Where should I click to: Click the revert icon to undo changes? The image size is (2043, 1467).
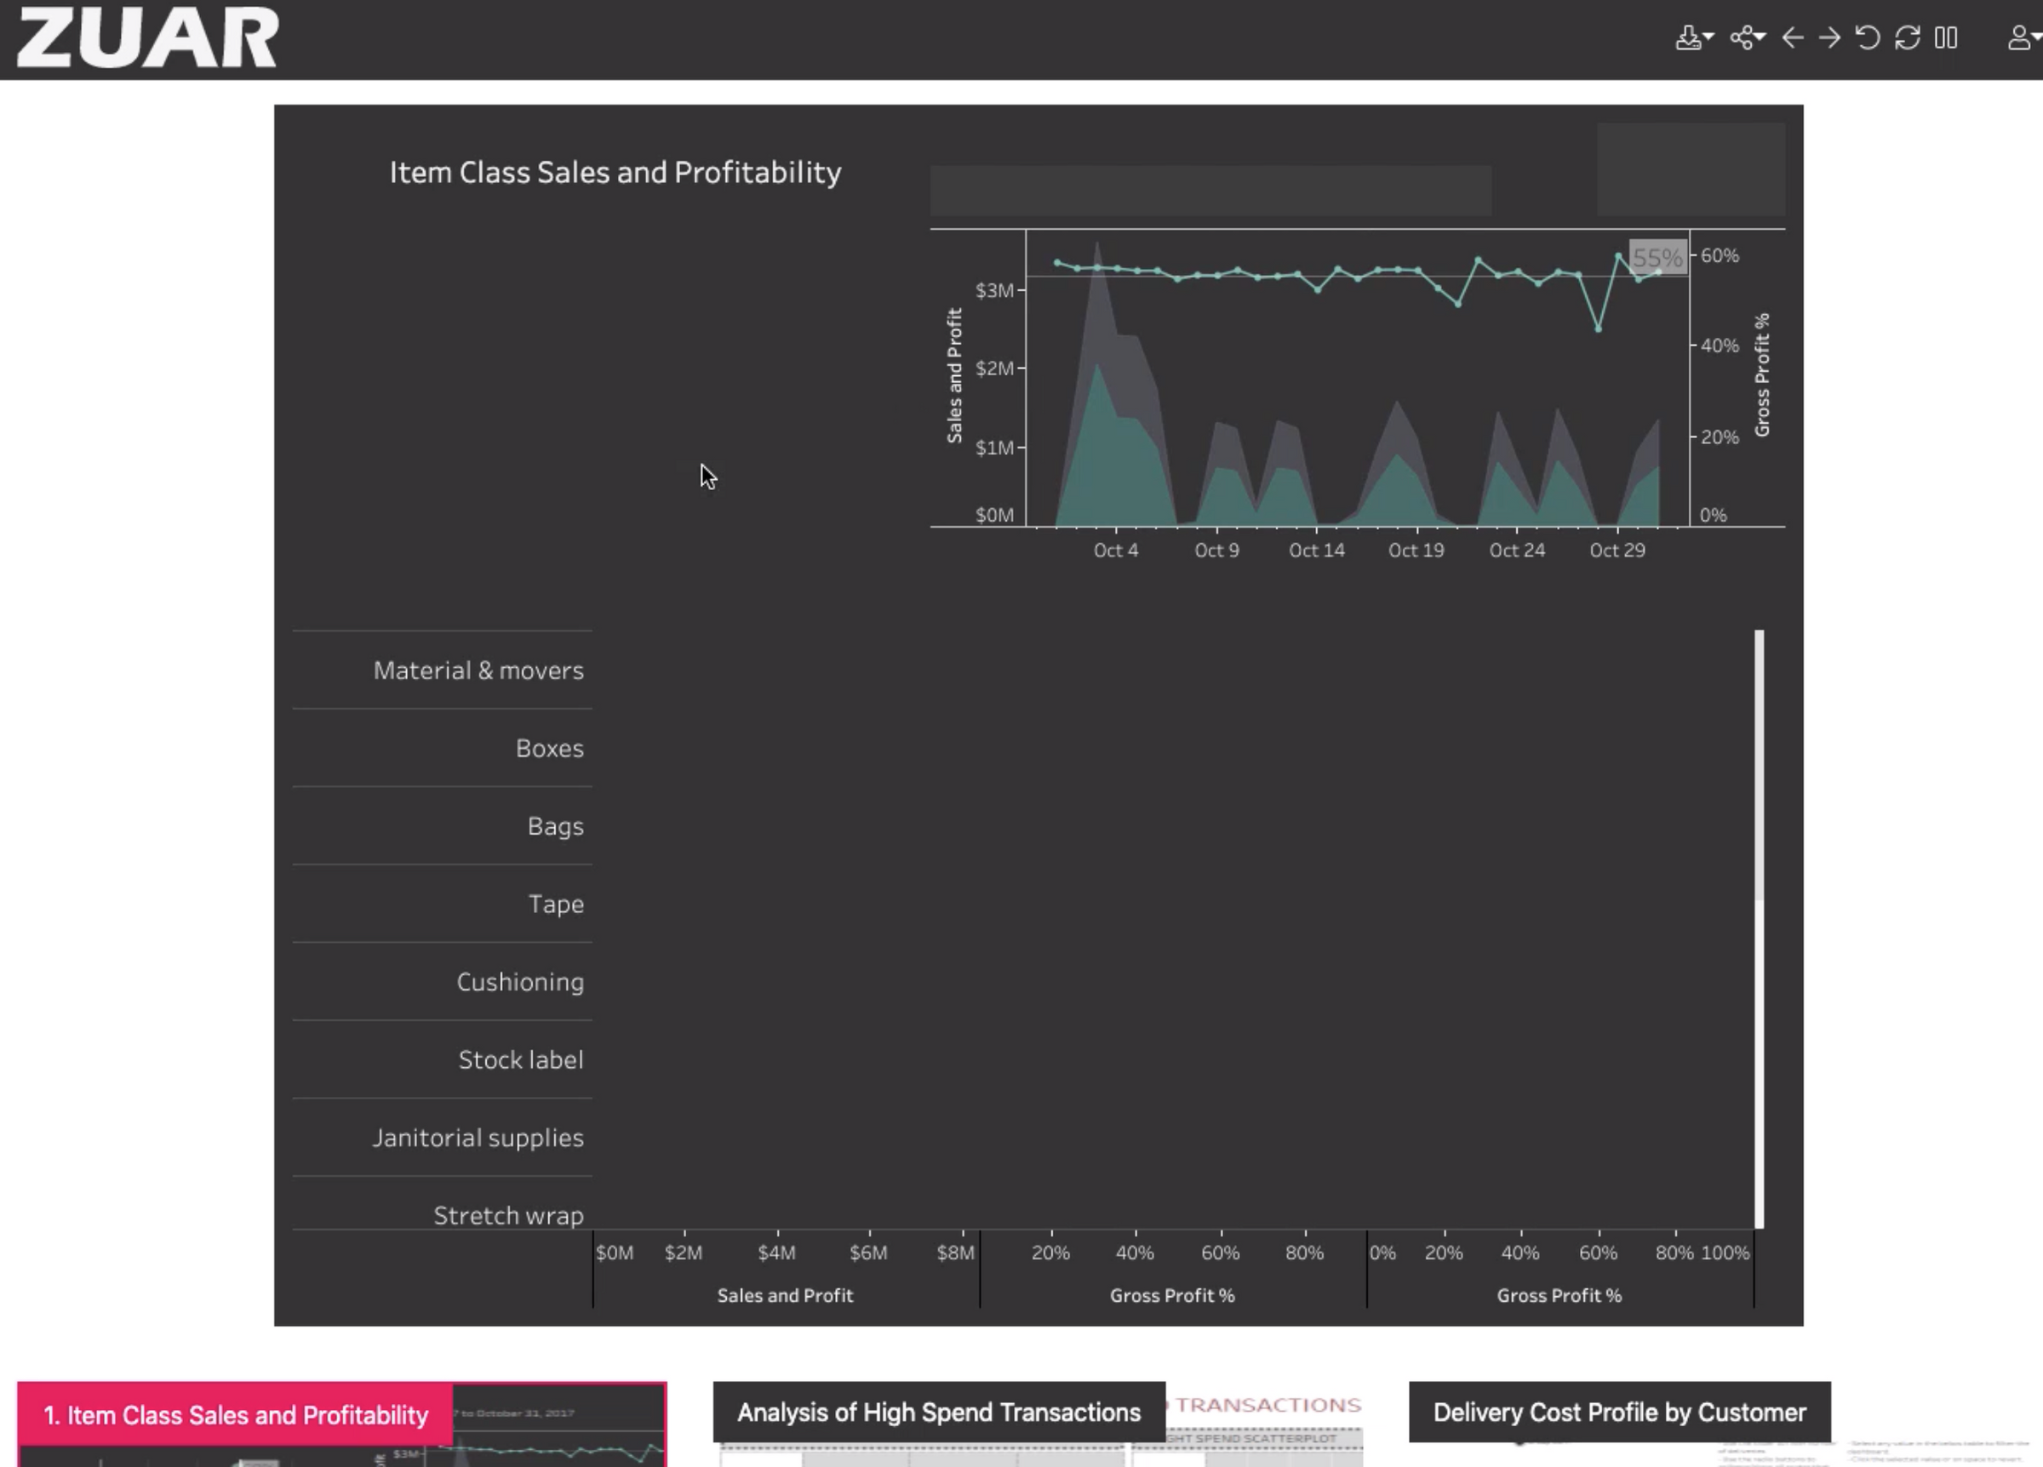pos(1868,37)
